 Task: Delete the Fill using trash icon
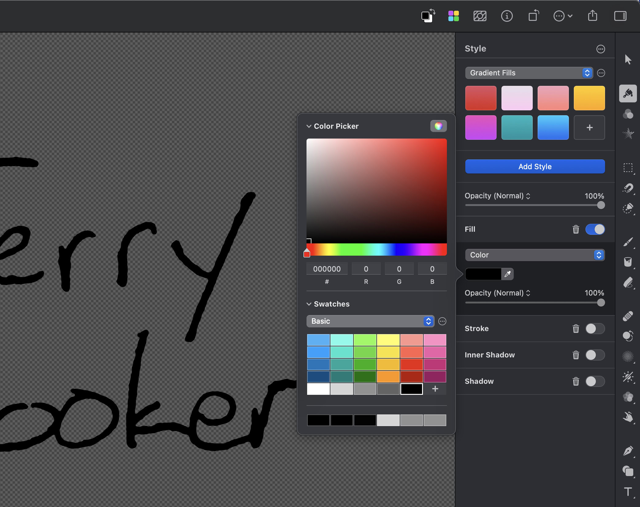coord(576,229)
